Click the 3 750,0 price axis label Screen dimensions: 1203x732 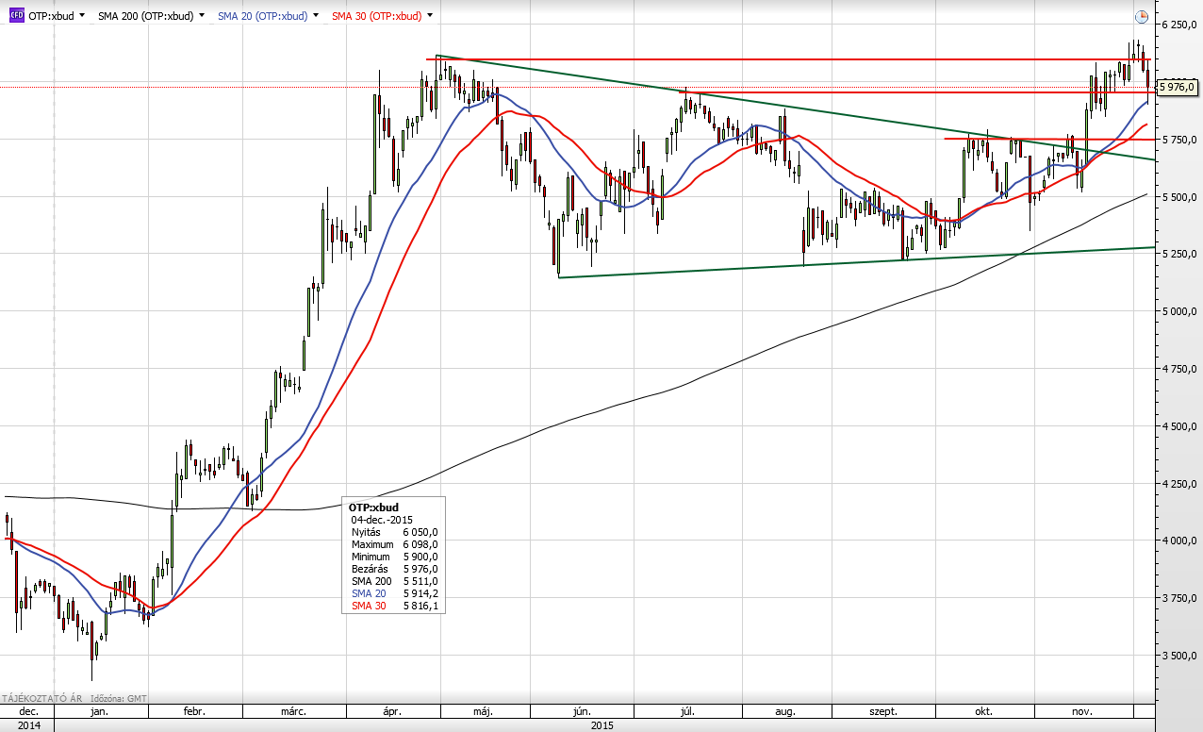[x=1179, y=598]
